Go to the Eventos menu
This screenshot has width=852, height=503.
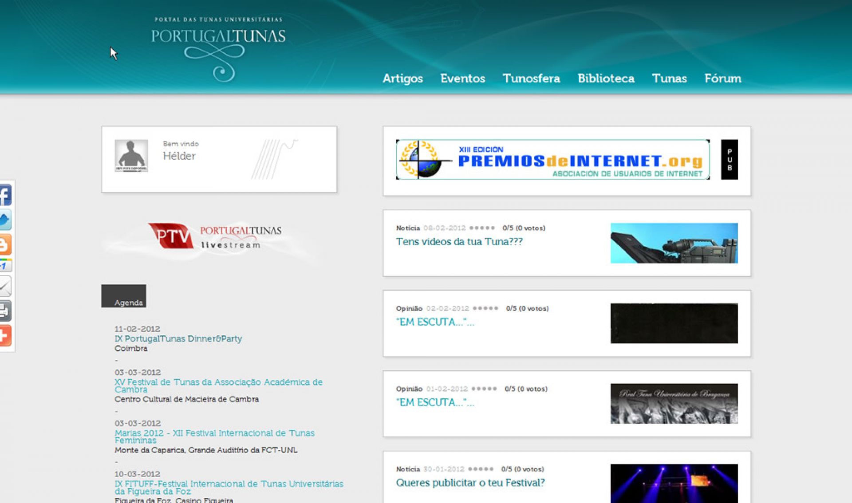pyautogui.click(x=462, y=79)
